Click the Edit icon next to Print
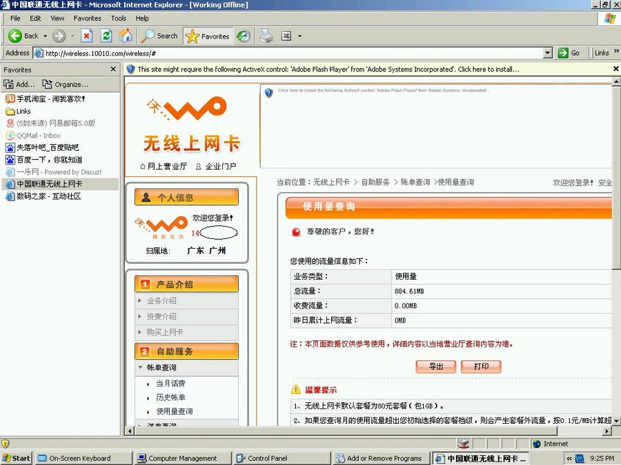Screen dimensions: 621x465 point(286,36)
